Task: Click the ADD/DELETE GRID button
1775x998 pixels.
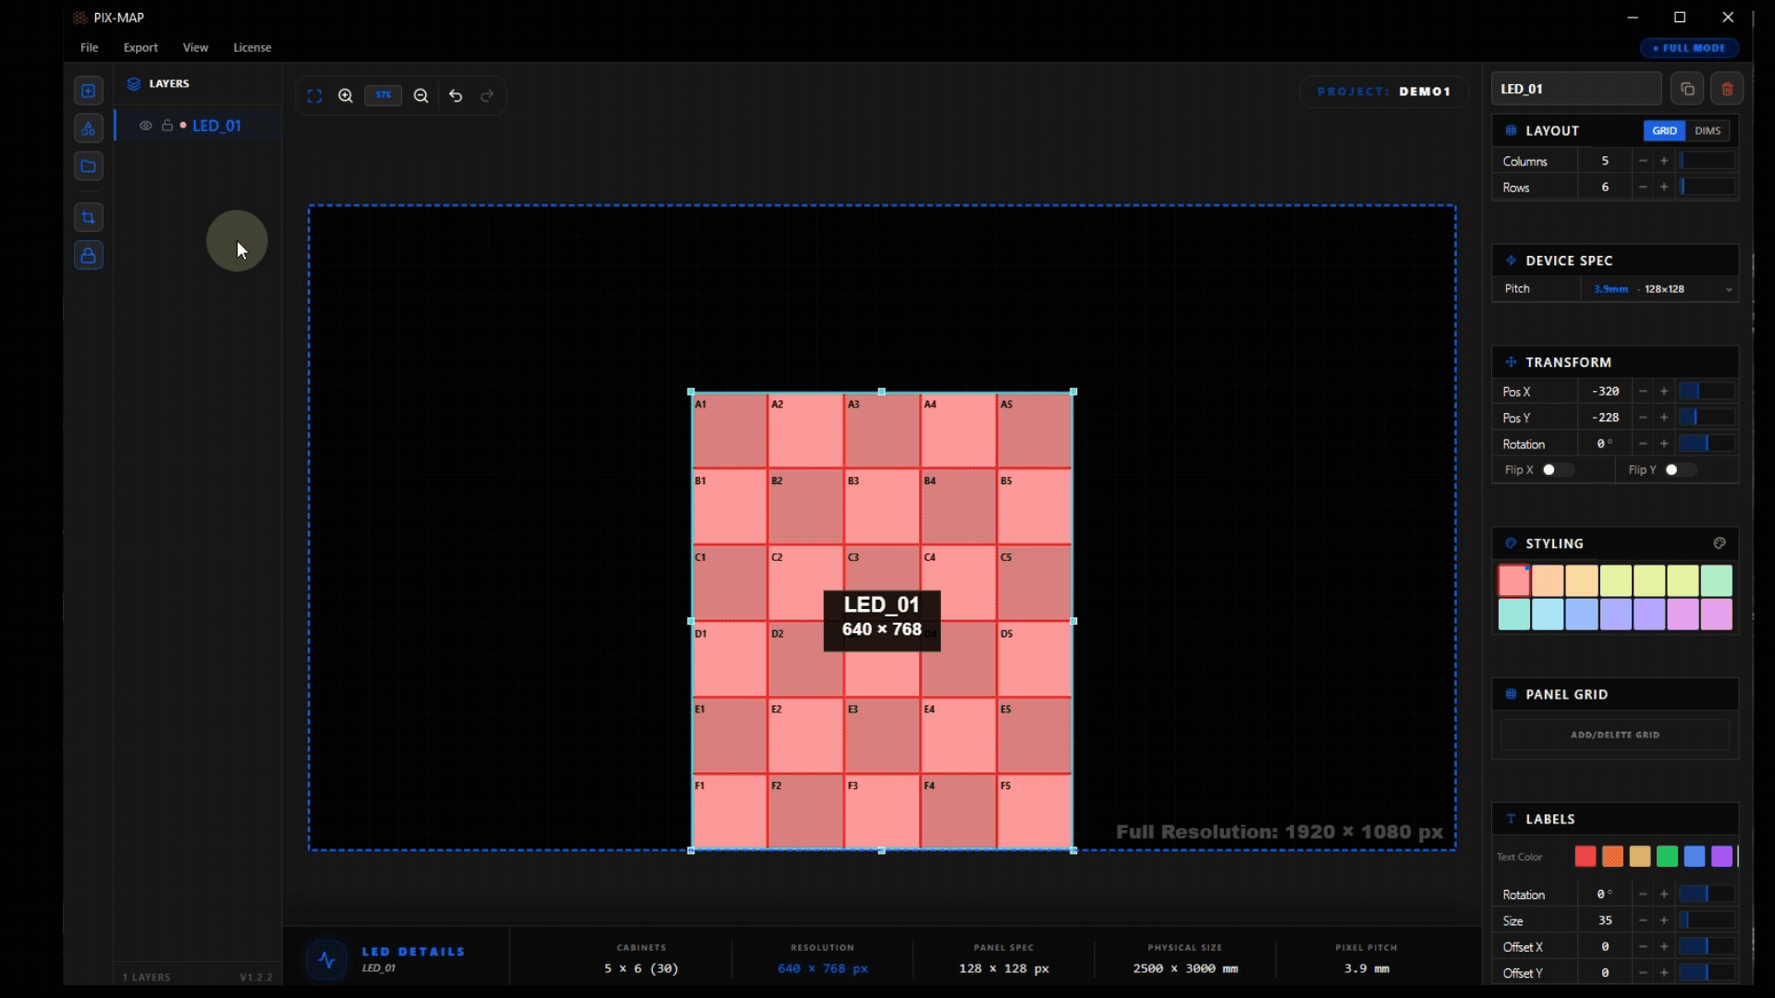Action: [x=1614, y=736]
